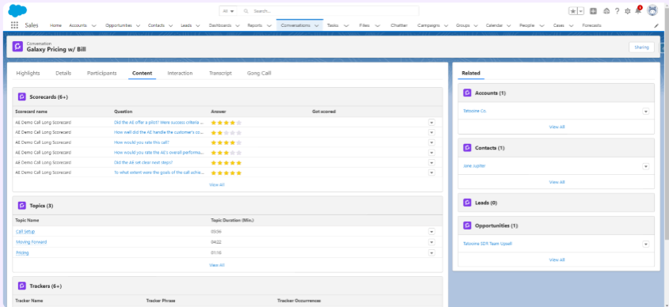669x307 pixels.
Task: Add this page to favorites star
Action: point(573,11)
